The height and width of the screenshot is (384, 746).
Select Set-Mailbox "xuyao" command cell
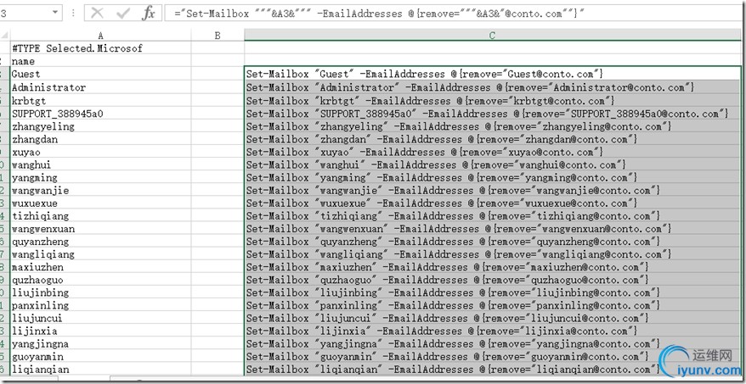[493, 152]
